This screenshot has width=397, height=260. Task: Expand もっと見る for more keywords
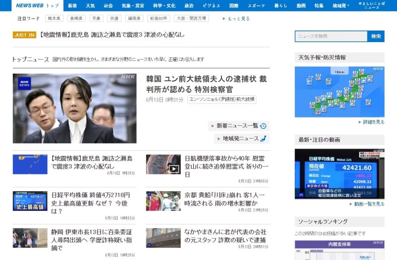(x=236, y=19)
